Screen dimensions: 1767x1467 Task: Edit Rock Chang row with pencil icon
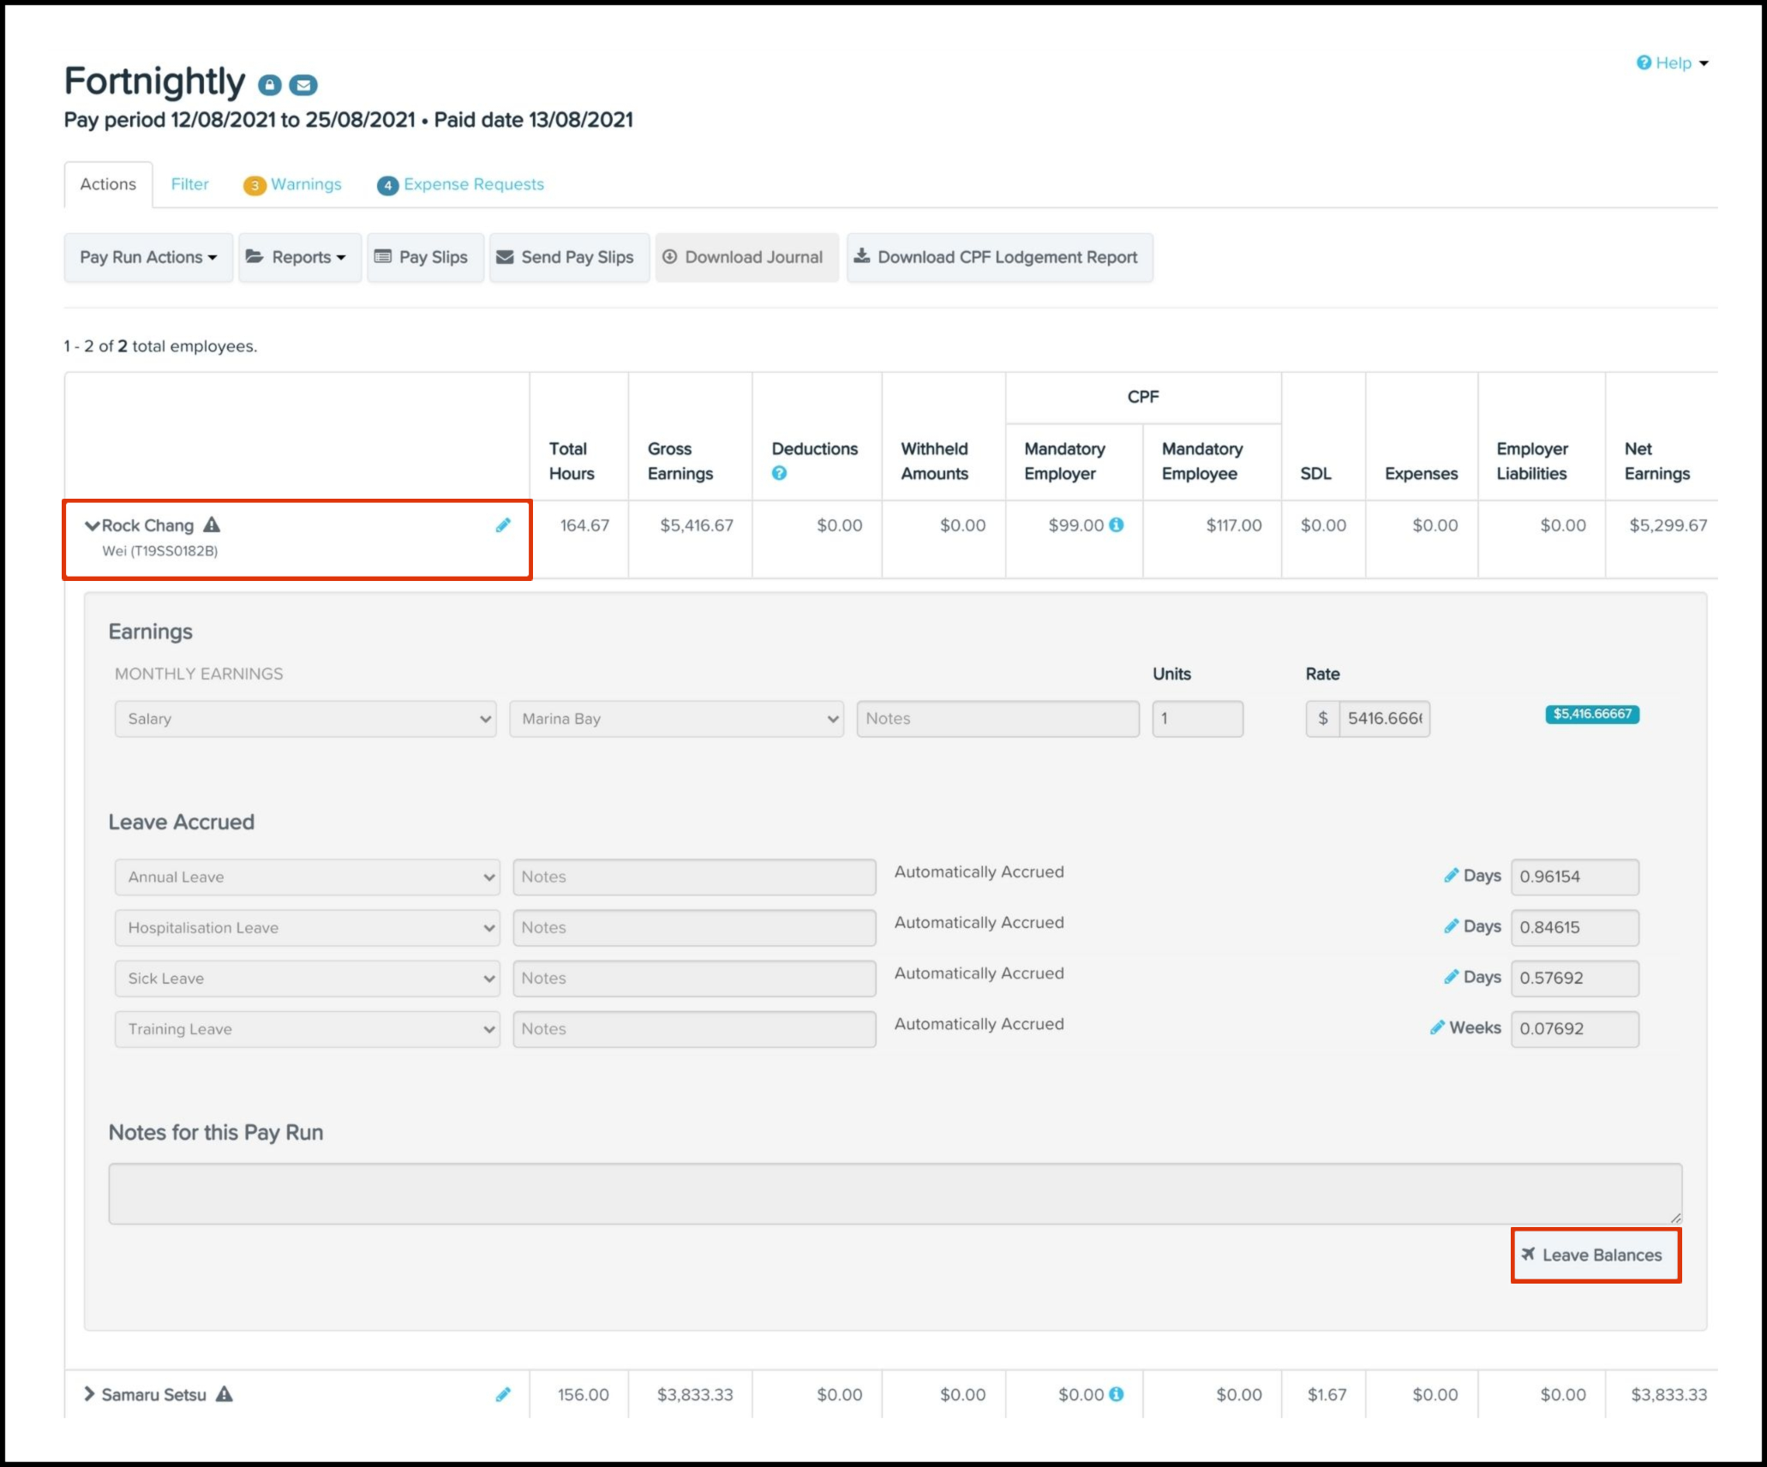503,525
